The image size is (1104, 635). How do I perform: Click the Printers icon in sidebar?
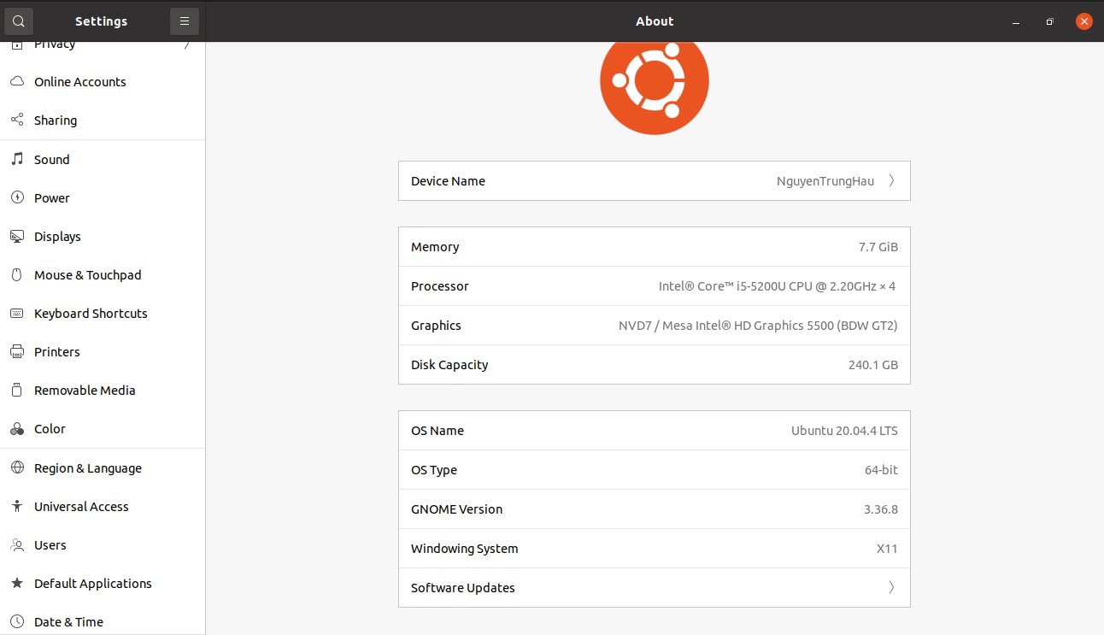coord(17,352)
